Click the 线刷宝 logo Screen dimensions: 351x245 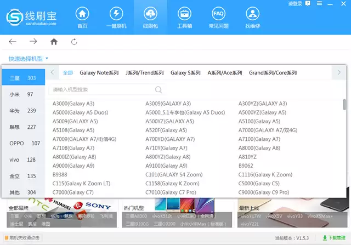(31, 18)
